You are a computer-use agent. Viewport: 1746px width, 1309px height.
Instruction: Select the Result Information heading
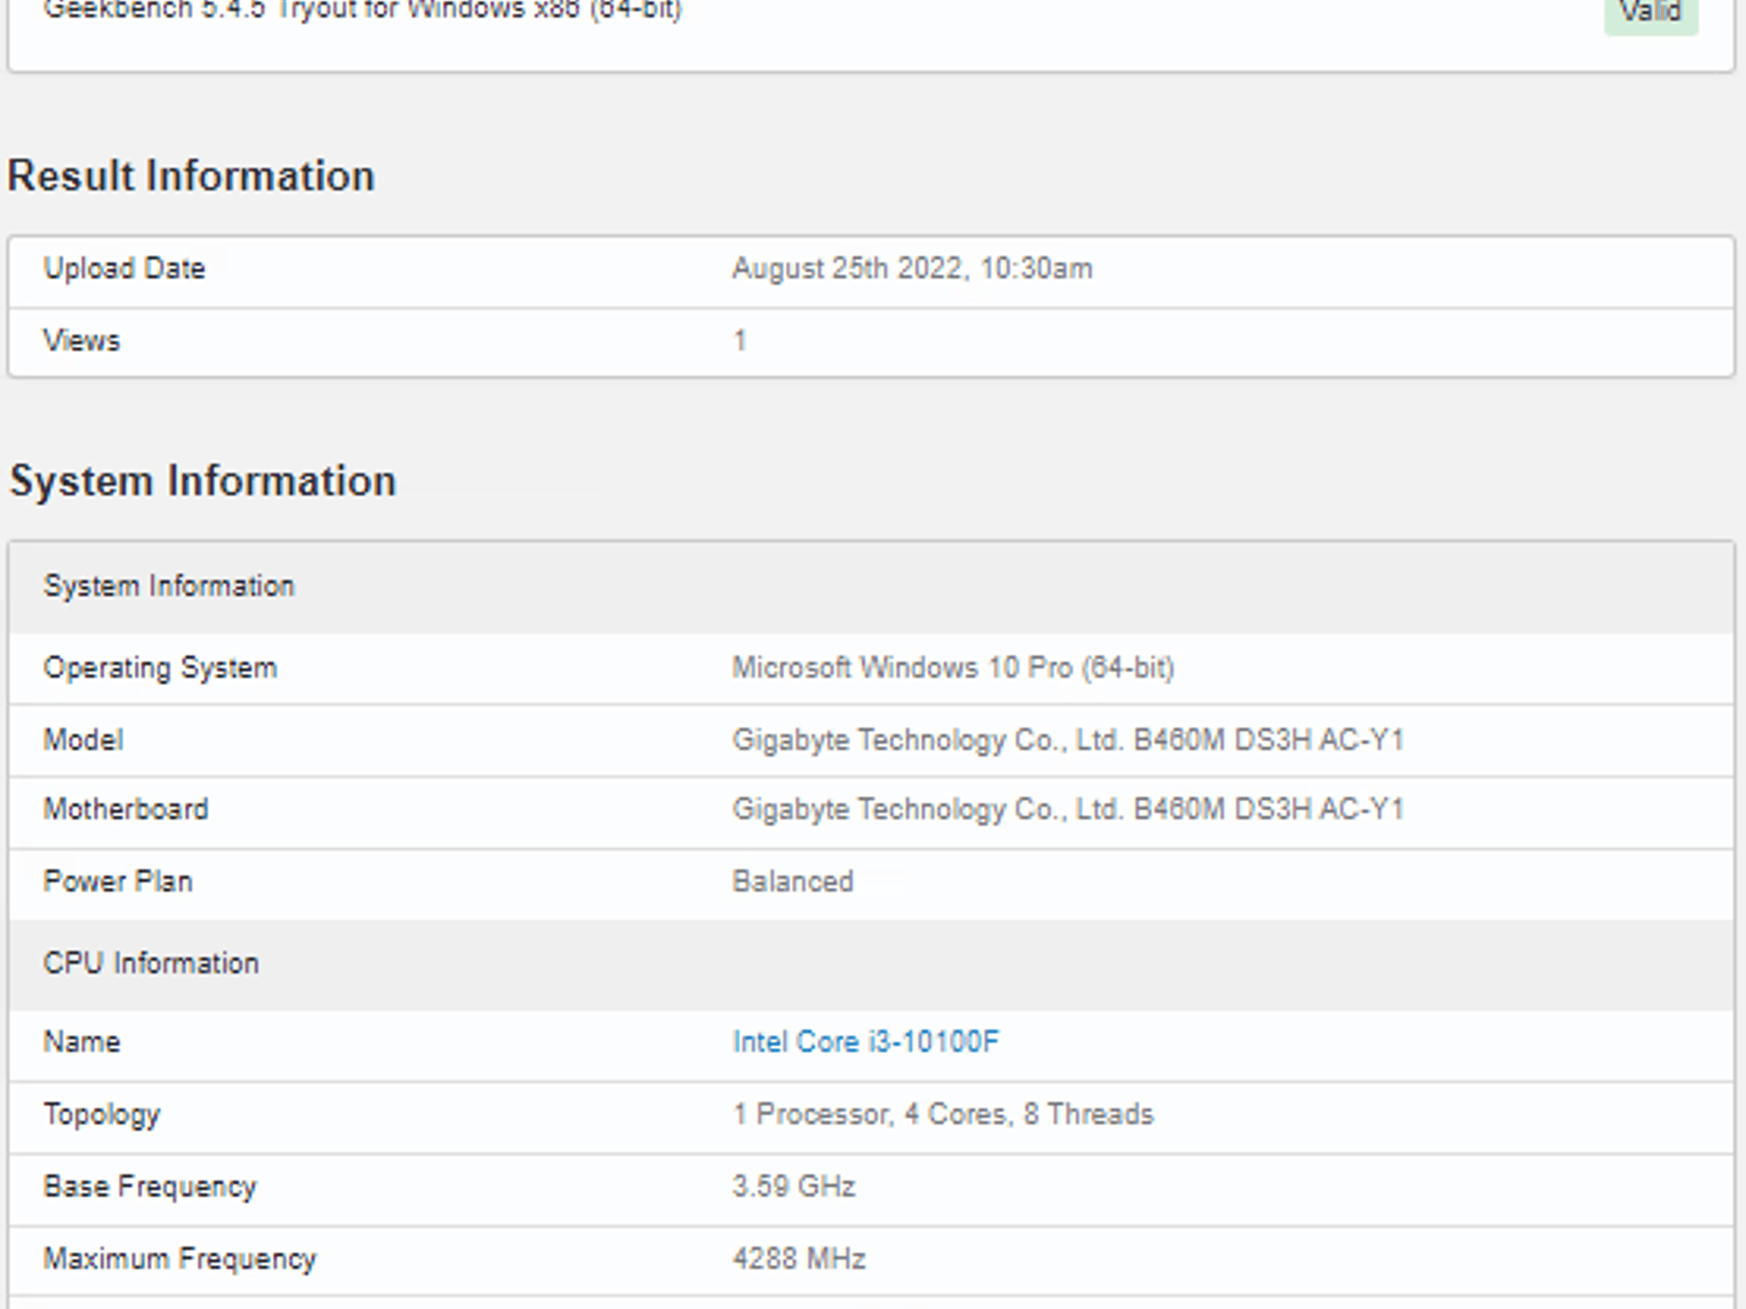(191, 176)
